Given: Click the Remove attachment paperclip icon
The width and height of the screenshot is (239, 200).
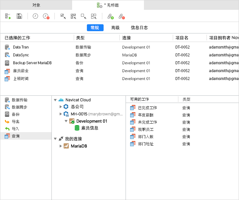Looking at the screenshot, I should [122, 16].
